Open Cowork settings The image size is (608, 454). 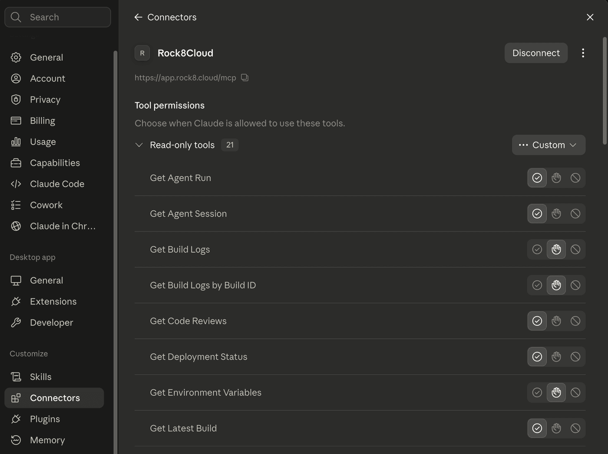pyautogui.click(x=54, y=205)
